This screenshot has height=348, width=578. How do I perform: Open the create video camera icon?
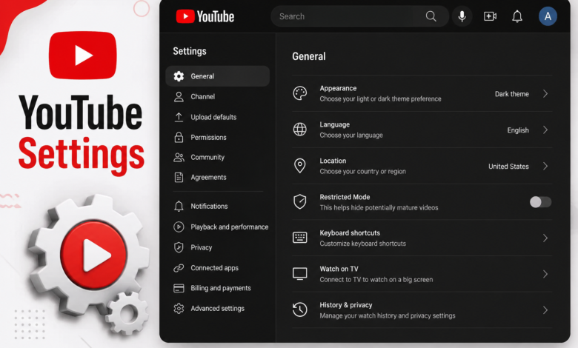click(x=490, y=16)
